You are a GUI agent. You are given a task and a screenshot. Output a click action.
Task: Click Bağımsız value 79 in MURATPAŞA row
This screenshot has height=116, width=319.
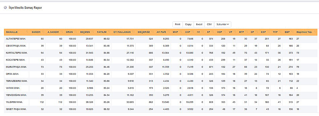pyautogui.click(x=298, y=67)
